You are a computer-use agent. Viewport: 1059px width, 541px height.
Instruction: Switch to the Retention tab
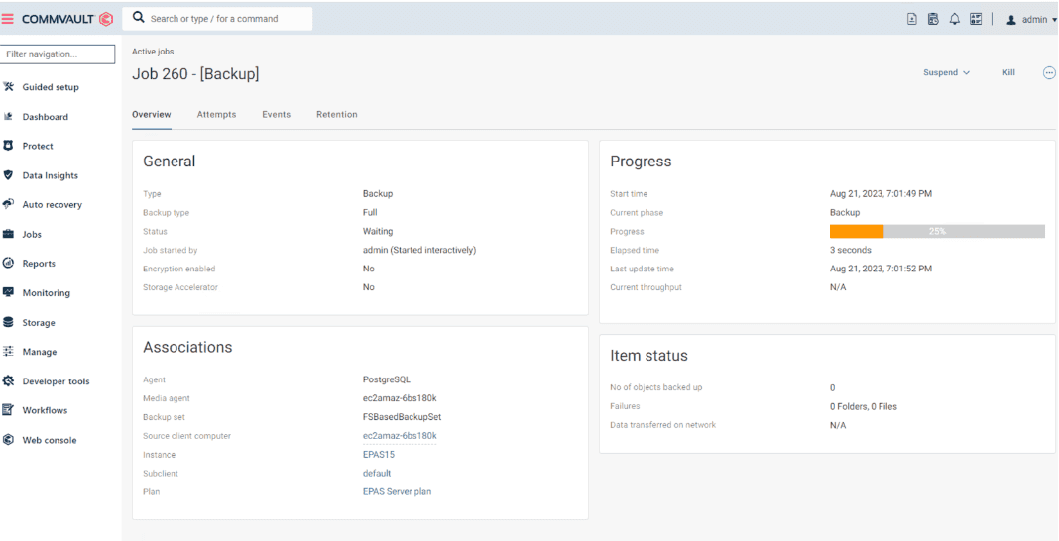click(336, 115)
